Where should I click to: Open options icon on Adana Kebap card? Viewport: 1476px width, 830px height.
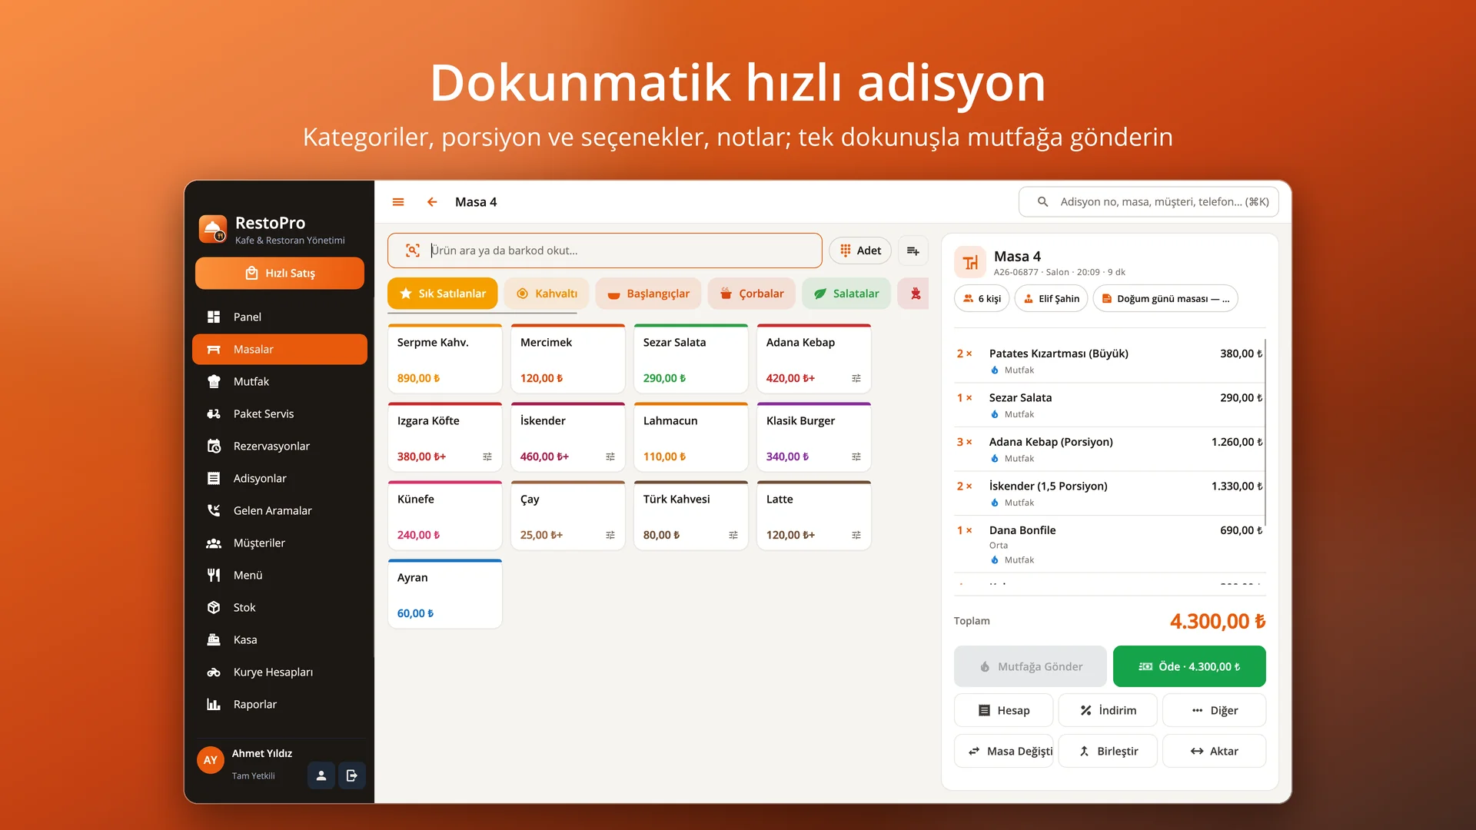[856, 378]
